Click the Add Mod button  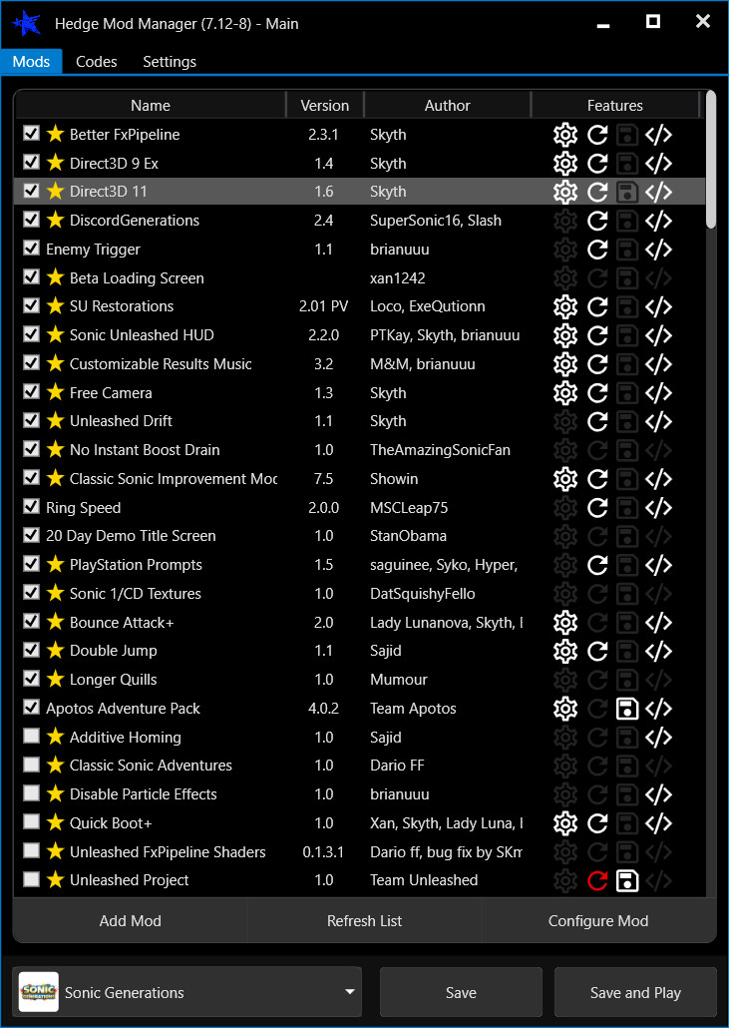coord(130,921)
